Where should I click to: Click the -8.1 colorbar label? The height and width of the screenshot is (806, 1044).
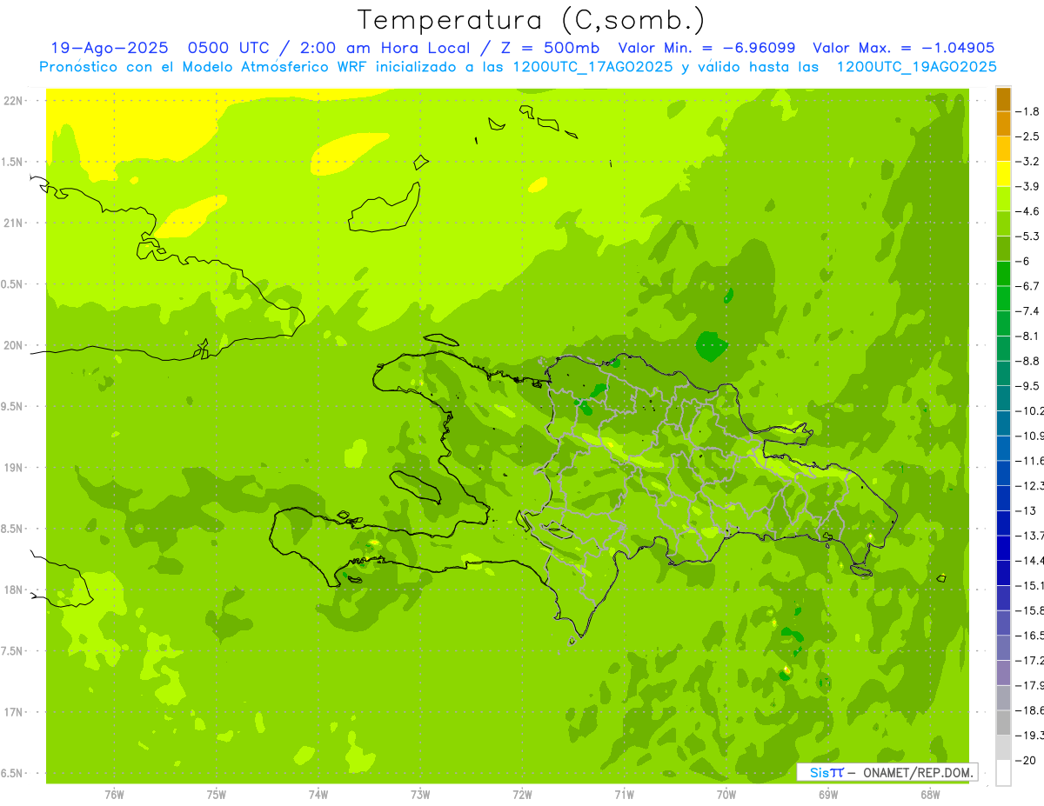tap(1027, 336)
